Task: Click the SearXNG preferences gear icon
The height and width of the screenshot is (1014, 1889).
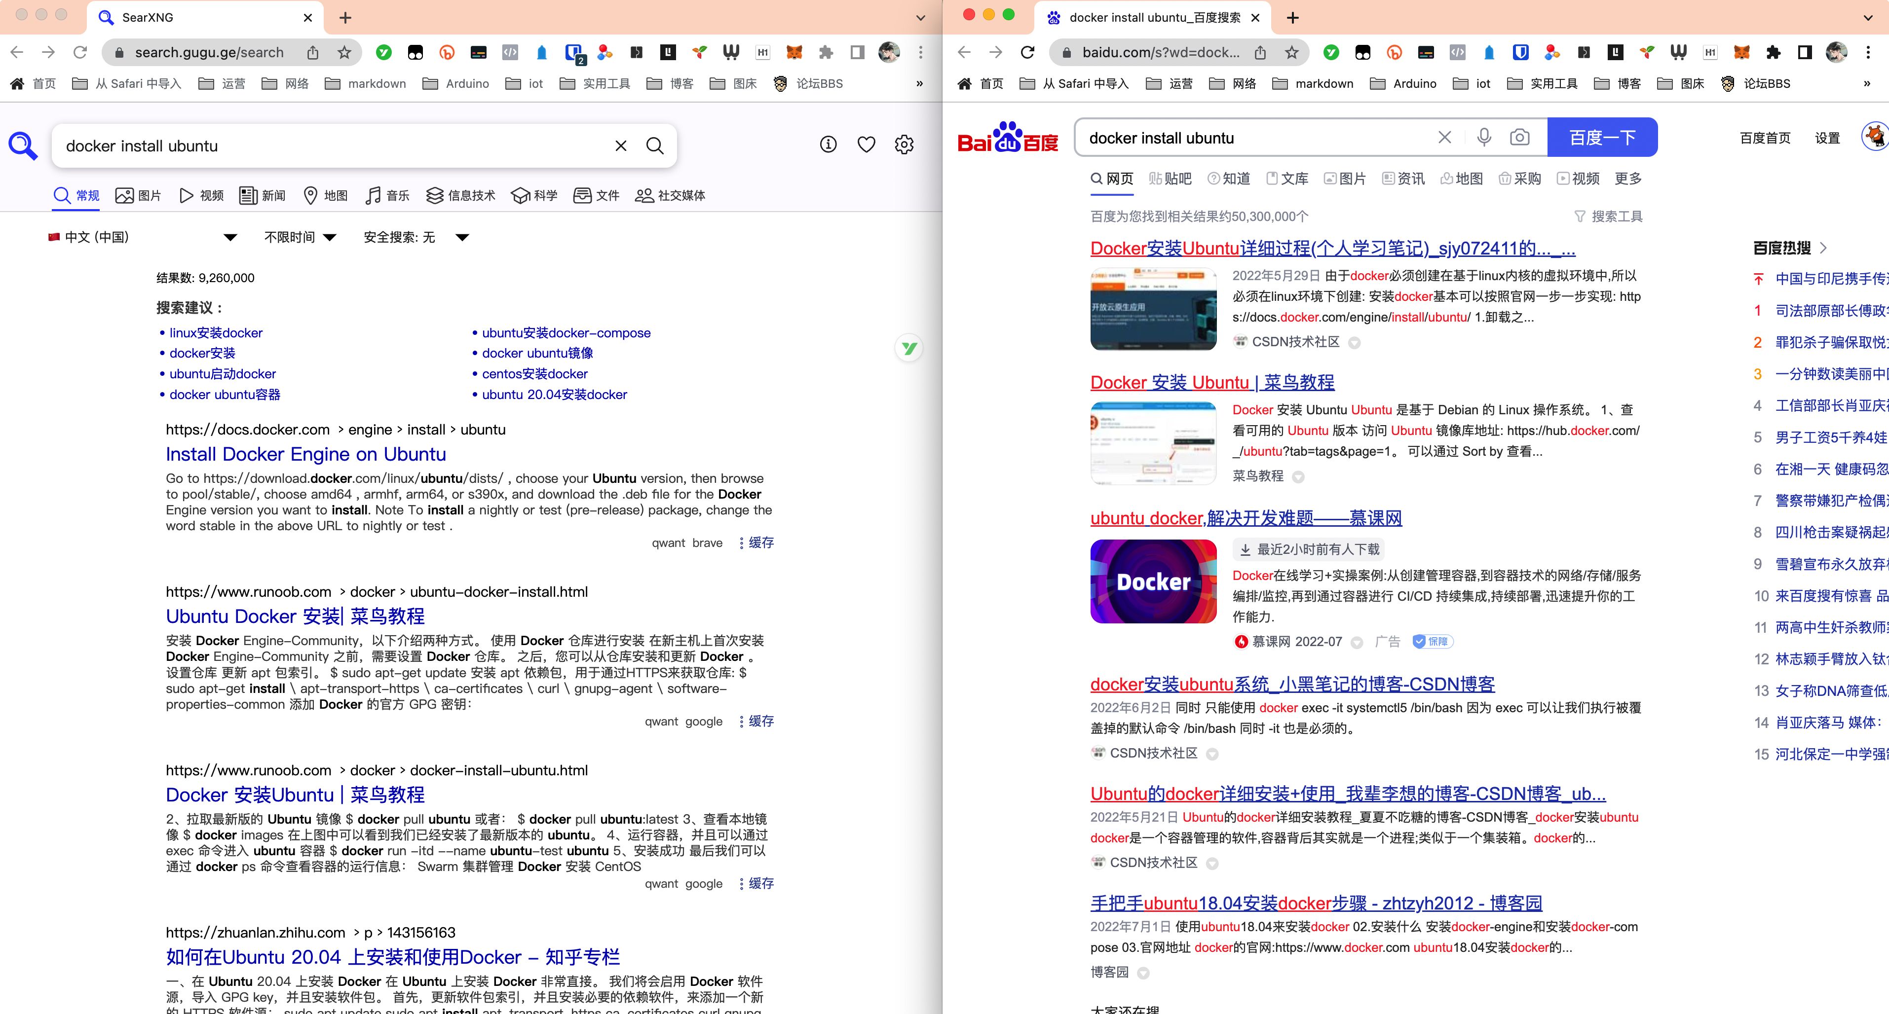Action: [x=904, y=145]
